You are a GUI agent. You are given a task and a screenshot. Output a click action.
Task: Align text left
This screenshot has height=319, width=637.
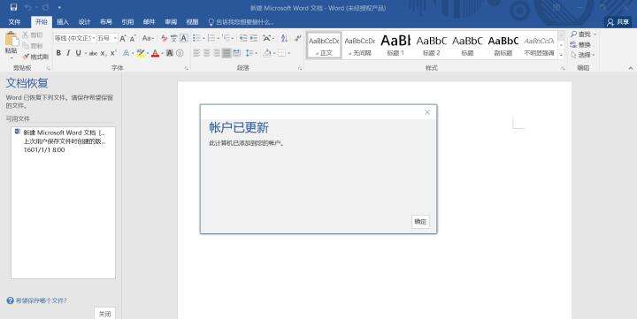pos(196,53)
